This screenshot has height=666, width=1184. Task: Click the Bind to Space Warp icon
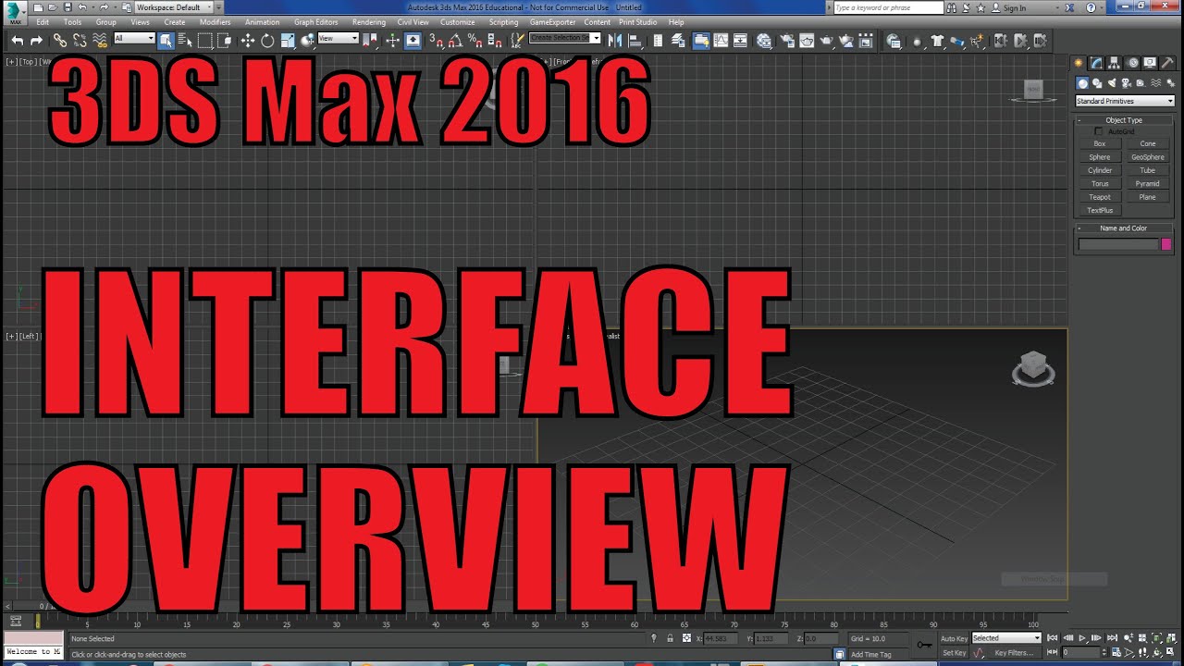click(100, 40)
